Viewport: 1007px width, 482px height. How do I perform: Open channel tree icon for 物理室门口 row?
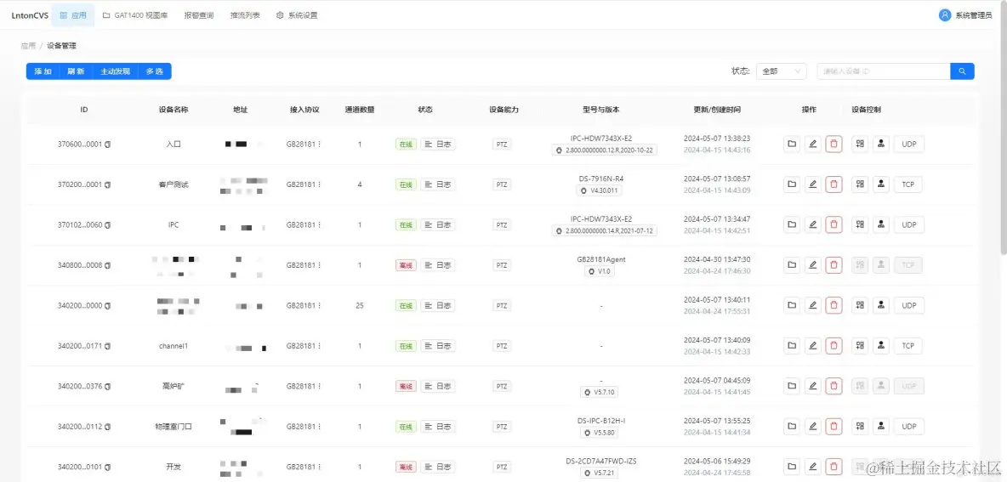[860, 426]
